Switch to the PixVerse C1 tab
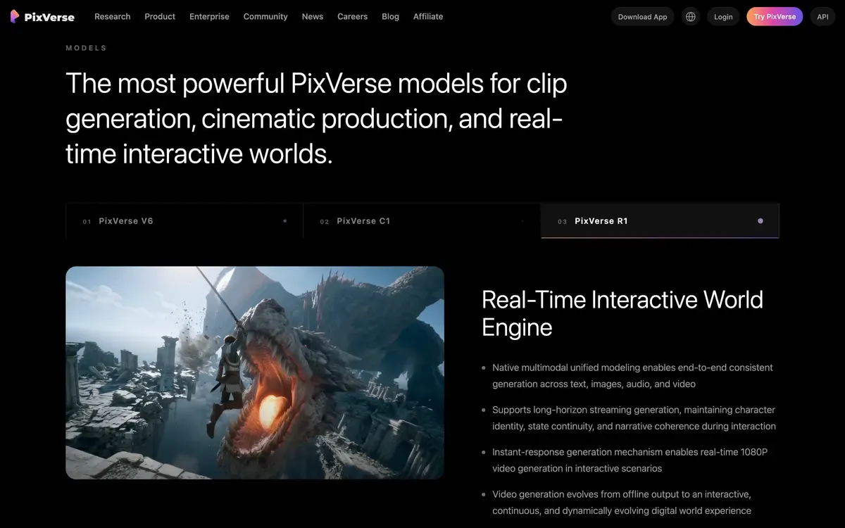 [422, 221]
